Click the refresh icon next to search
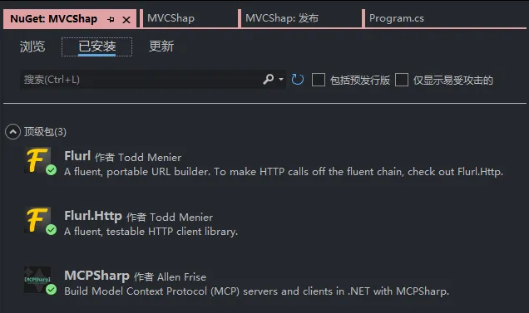 297,80
